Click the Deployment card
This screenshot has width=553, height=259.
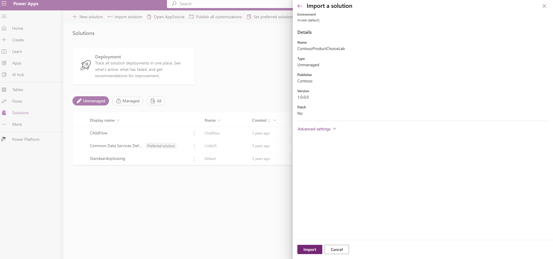click(133, 66)
